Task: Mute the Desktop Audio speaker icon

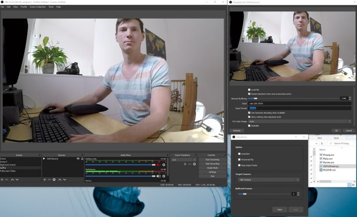Action: coord(158,165)
